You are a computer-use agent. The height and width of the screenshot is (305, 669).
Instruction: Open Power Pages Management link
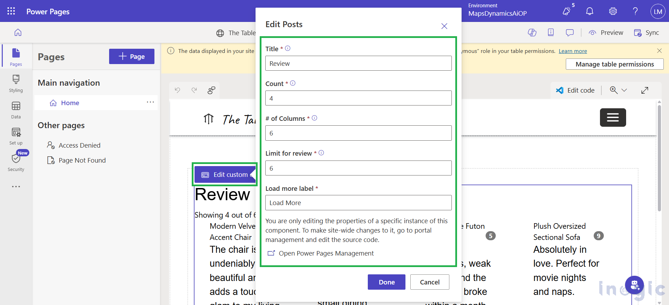point(326,253)
